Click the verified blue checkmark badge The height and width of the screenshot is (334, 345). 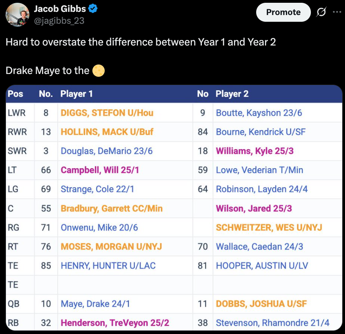click(93, 9)
